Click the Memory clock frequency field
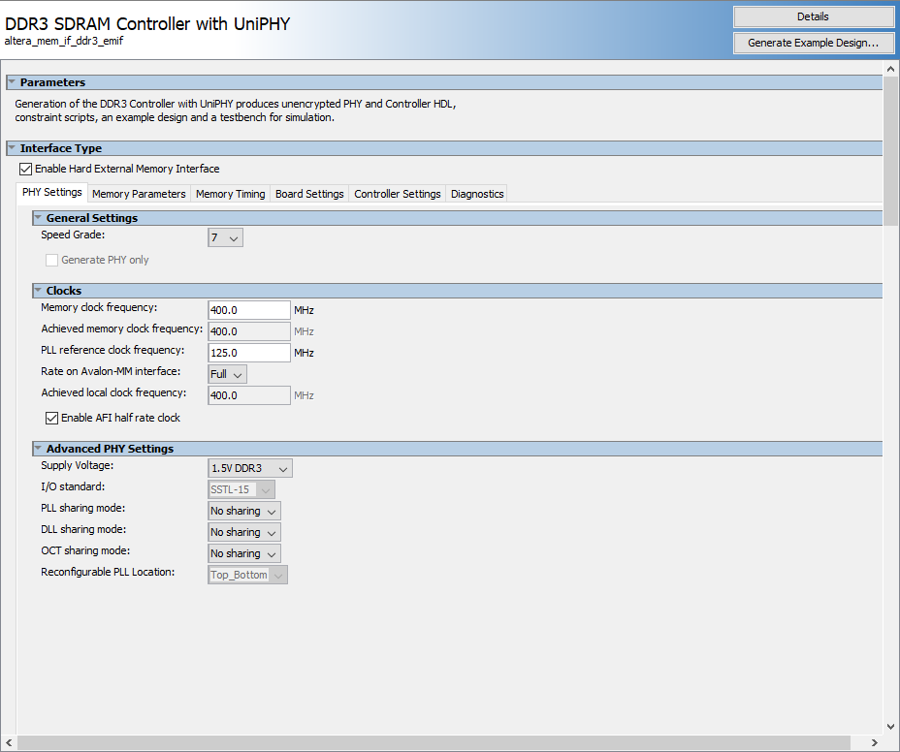 point(249,310)
